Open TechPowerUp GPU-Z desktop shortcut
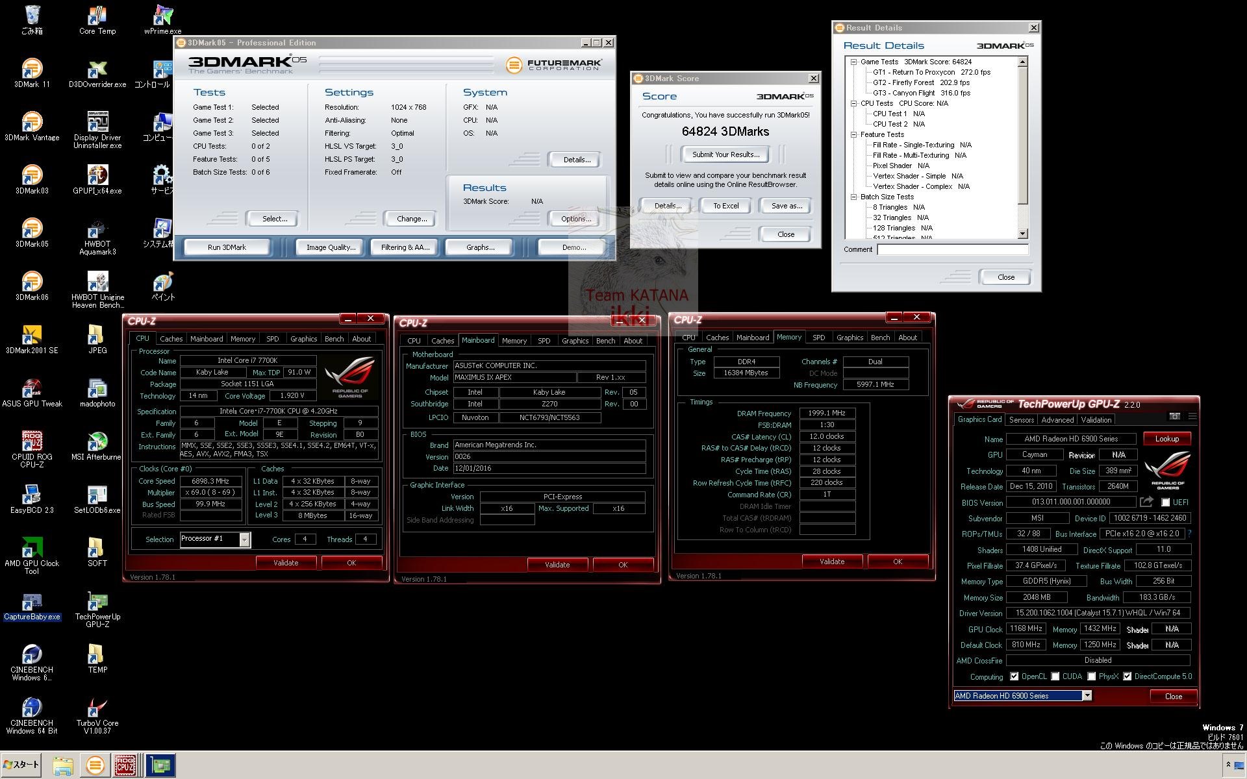The height and width of the screenshot is (779, 1247). click(x=97, y=609)
